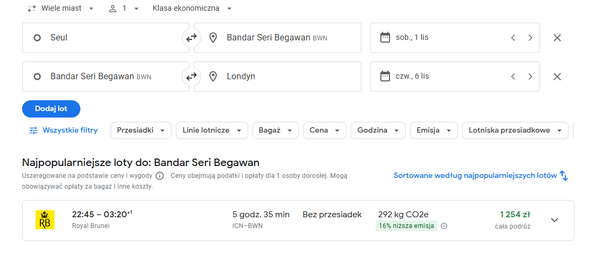608x255 pixels.
Task: Click location pin in first flight destination field
Action: 213,38
